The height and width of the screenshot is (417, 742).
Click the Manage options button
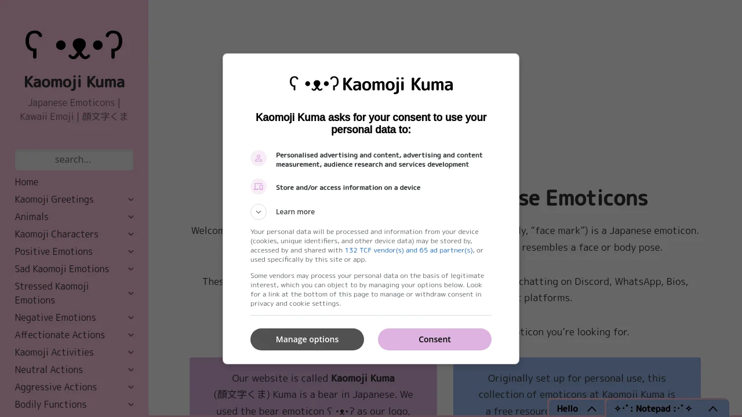click(x=307, y=339)
